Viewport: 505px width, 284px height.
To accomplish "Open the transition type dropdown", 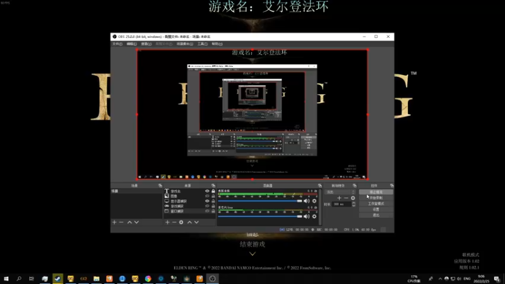I will 340,192.
